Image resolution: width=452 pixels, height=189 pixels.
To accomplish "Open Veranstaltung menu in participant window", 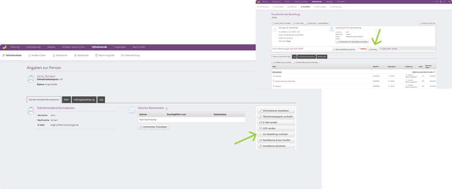I will pos(33,47).
